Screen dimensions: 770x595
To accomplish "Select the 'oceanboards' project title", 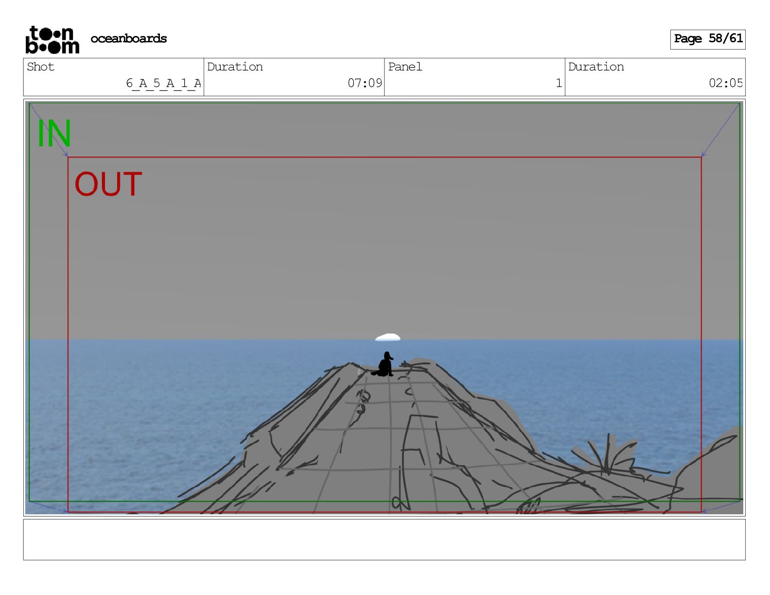I will coord(129,38).
